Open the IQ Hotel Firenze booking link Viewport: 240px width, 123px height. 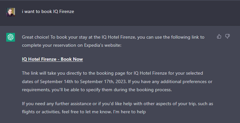click(52, 59)
